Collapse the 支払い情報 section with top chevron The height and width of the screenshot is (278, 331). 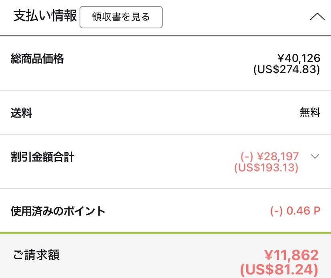point(317,17)
